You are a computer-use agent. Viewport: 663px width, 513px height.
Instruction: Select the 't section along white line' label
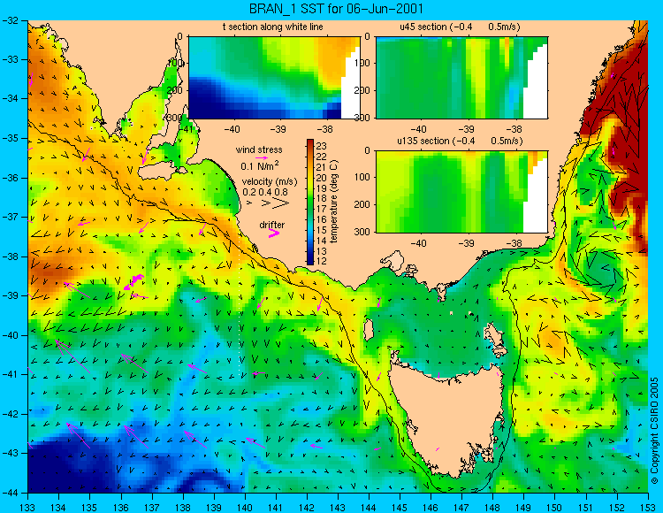click(273, 27)
